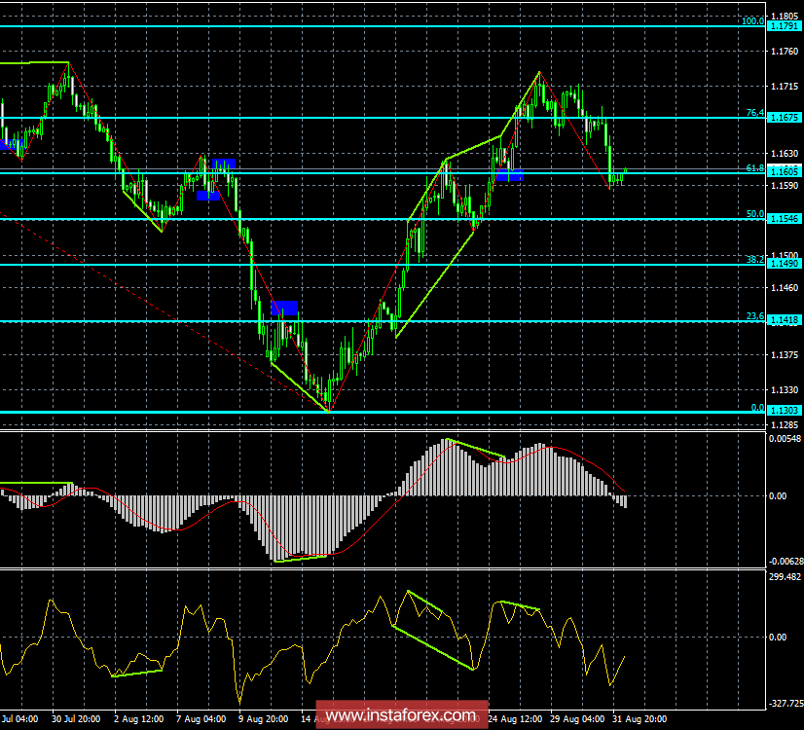Select the 7 Aug 04:00 time label
The height and width of the screenshot is (730, 804).
coord(201,719)
